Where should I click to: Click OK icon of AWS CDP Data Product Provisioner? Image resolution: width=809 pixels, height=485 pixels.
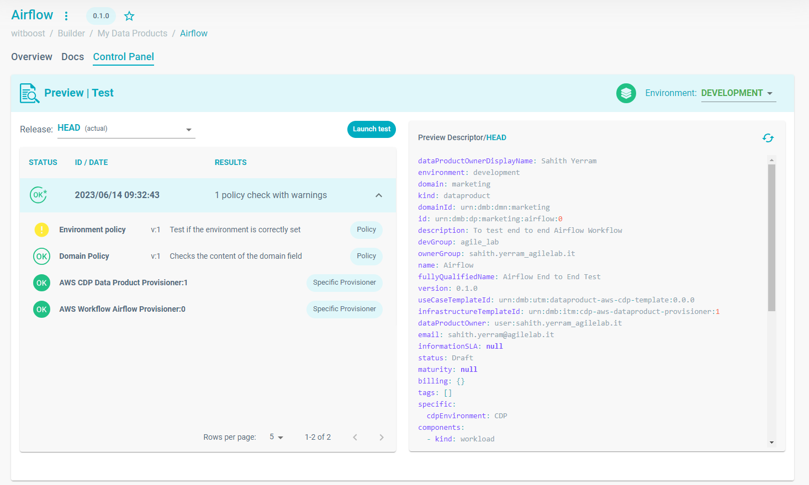pos(41,283)
